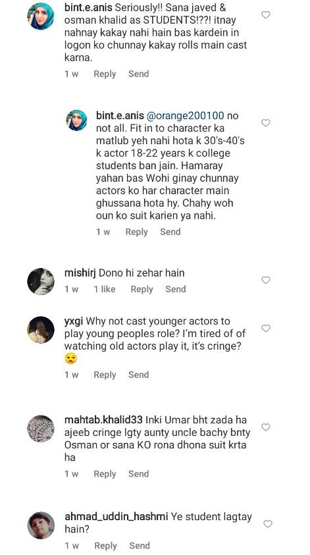Image resolution: width=310 pixels, height=555 pixels.
Task: Open mahtab.khalid33's profile avatar
Action: tap(41, 429)
